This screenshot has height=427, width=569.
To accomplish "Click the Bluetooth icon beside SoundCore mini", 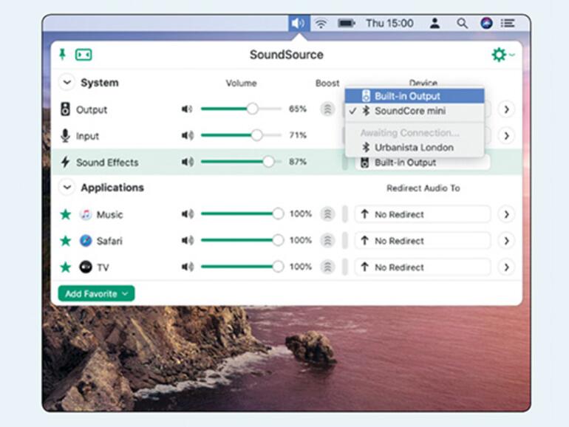I will pos(366,111).
